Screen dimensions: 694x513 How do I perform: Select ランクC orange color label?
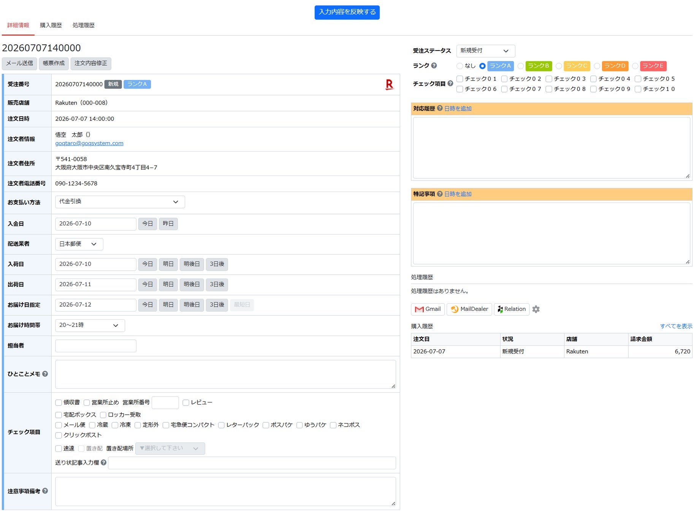(577, 66)
